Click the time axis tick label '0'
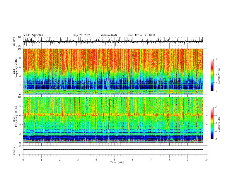This screenshot has width=232, height=179. pos(23,160)
